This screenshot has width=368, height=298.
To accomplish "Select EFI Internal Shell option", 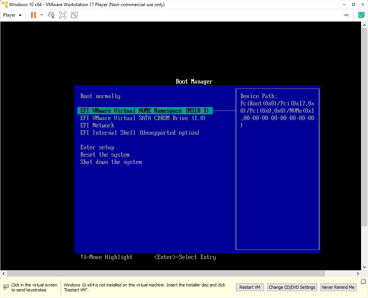I will pyautogui.click(x=140, y=133).
